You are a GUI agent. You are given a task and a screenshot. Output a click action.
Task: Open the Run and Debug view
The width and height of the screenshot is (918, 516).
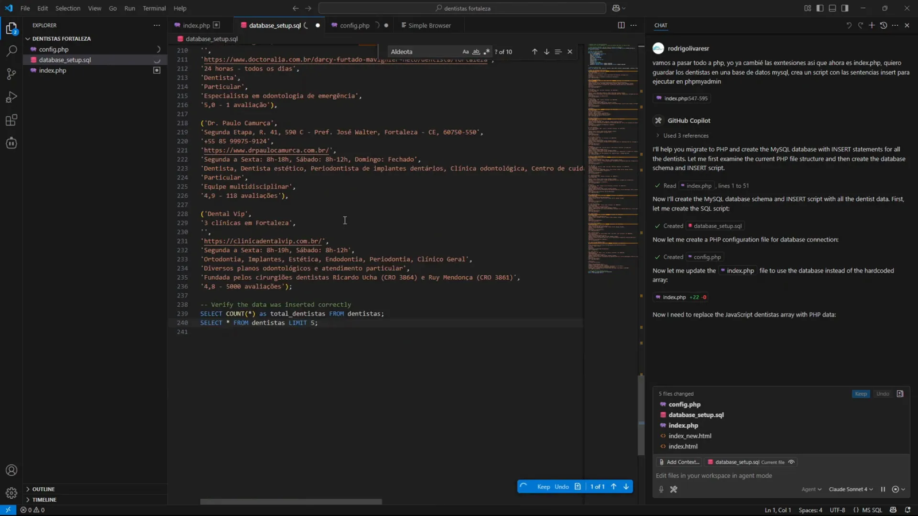coord(11,97)
